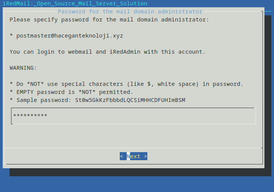Click the left angle bracket of Next
This screenshot has height=192, width=274.
coord(121,156)
